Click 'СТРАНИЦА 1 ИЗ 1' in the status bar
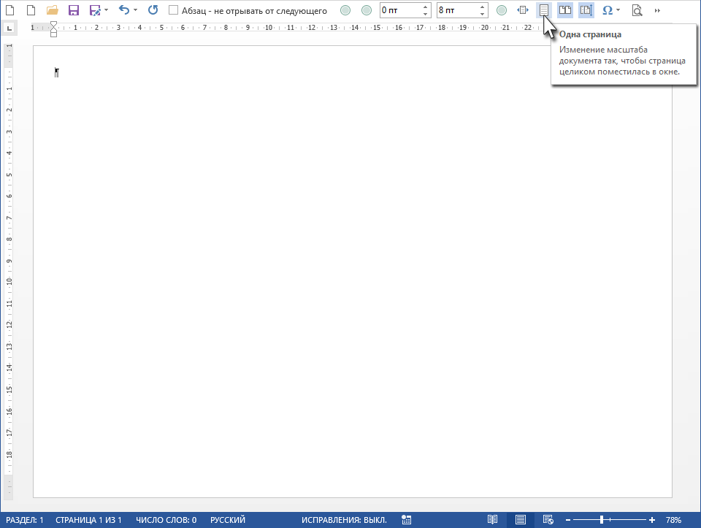701x528 pixels. [88, 520]
